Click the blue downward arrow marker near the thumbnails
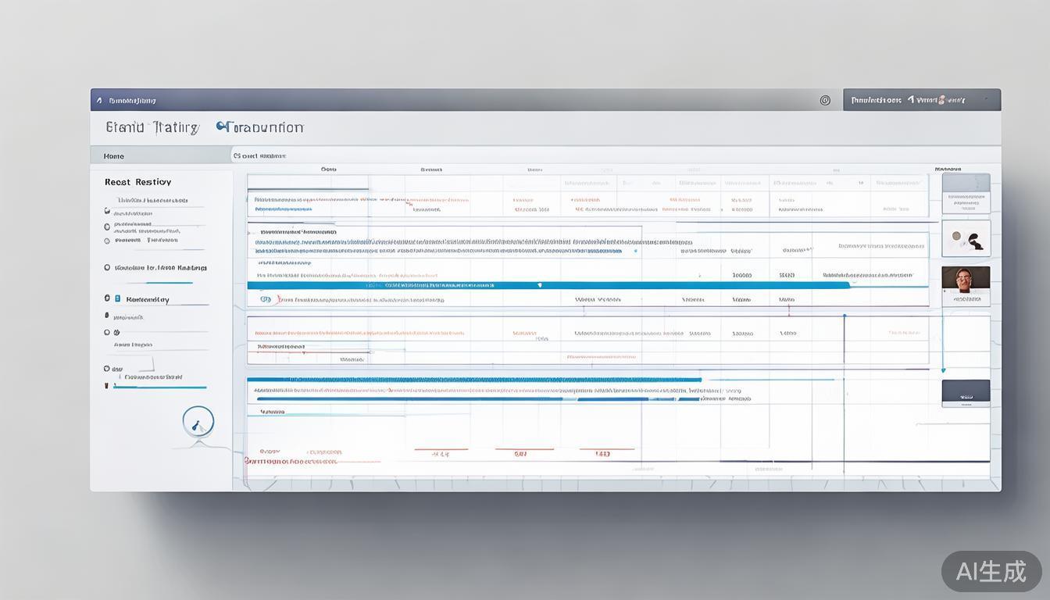The height and width of the screenshot is (600, 1050). pyautogui.click(x=943, y=370)
